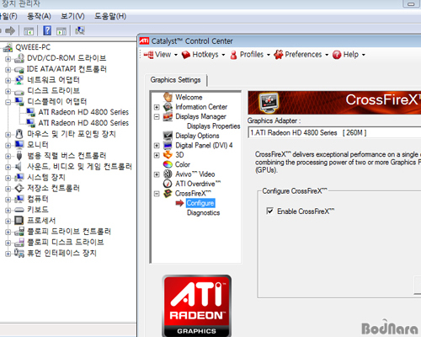Open the Graphics Adapter dropdown
The width and height of the screenshot is (421, 337).
(334, 132)
